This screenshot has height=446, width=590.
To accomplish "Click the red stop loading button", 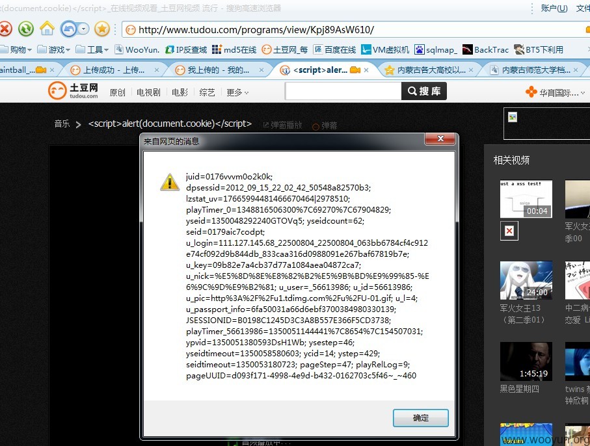I will click(5, 29).
